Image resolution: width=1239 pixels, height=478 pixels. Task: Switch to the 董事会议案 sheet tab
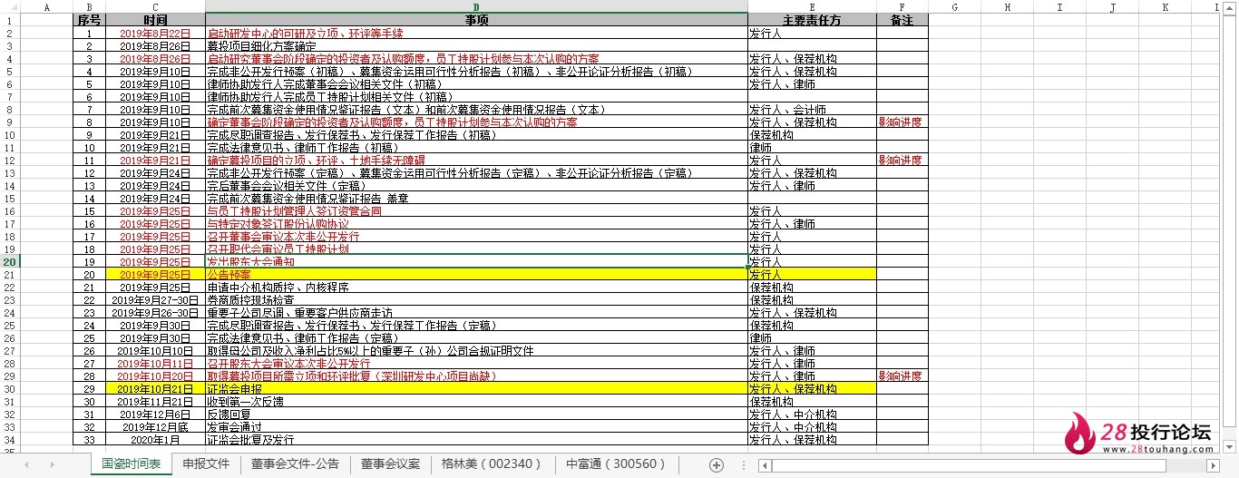click(x=390, y=464)
